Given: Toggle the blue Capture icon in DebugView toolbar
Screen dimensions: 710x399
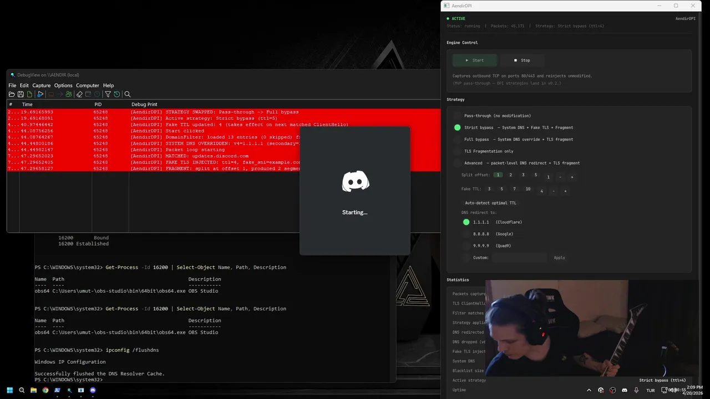Looking at the screenshot, I should [40, 94].
